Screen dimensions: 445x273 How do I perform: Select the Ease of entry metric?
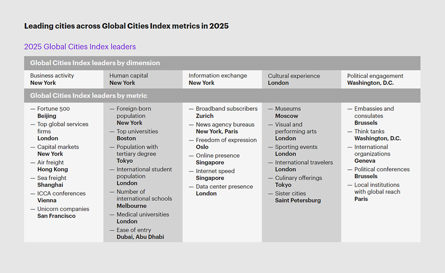click(133, 230)
